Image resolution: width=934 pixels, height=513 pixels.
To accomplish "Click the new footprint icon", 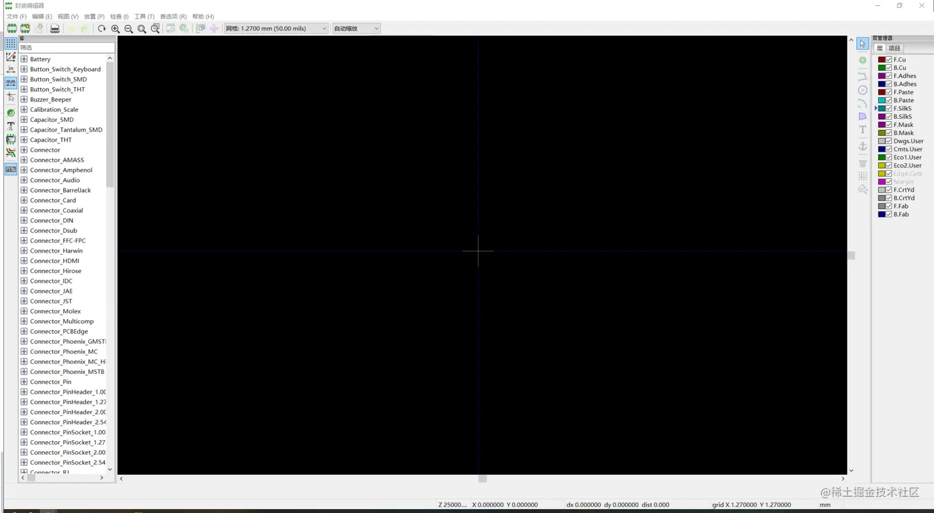I will (12, 28).
